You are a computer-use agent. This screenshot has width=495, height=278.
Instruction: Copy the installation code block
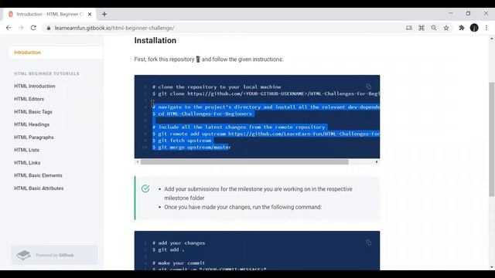tap(368, 86)
